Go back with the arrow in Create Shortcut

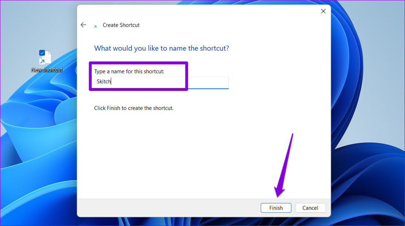[83, 25]
